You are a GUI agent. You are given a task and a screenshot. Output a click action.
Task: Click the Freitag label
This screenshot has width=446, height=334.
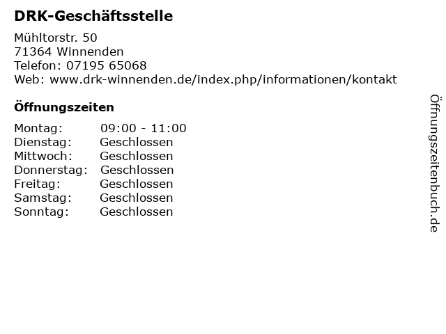pos(37,184)
